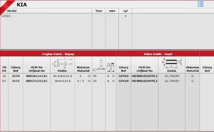Open Güneş Ref 2571 exhaust valve
The image size is (214, 132).
(x=16, y=81)
